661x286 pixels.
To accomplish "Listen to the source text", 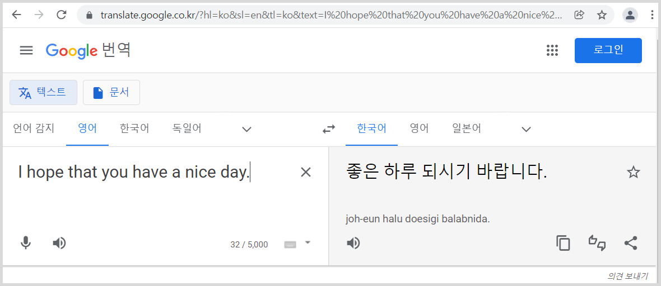I will point(59,242).
